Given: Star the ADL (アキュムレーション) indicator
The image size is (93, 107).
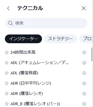Looking at the screenshot, I should coord(7,63).
